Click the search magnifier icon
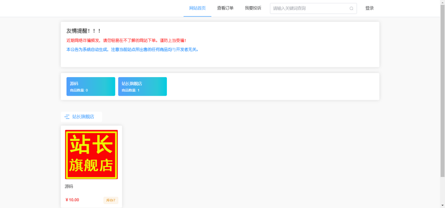The image size is (445, 208). tap(351, 9)
